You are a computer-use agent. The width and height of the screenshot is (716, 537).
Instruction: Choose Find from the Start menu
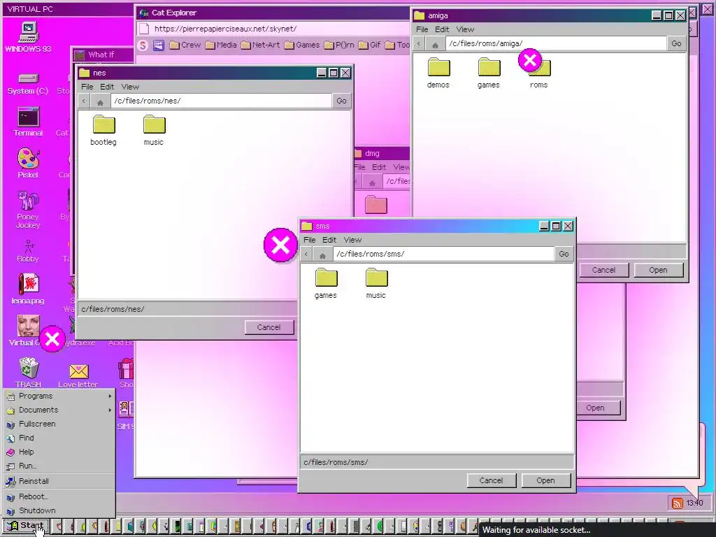(59, 438)
